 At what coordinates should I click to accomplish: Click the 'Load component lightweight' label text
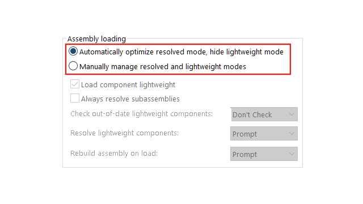tap(128, 85)
